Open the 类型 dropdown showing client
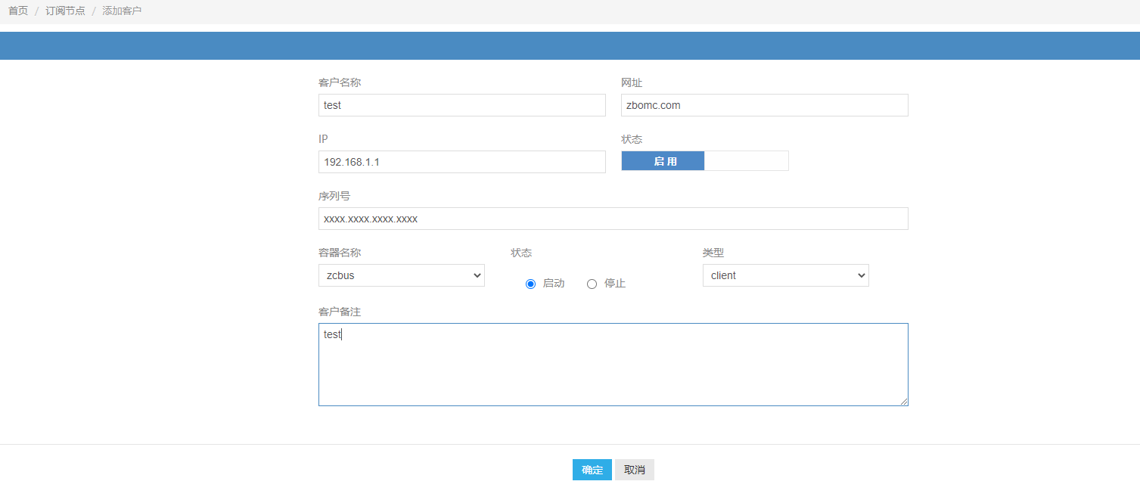This screenshot has width=1140, height=503. tap(785, 275)
